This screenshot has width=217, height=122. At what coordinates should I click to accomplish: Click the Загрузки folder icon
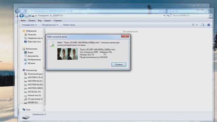click(x=25, y=35)
